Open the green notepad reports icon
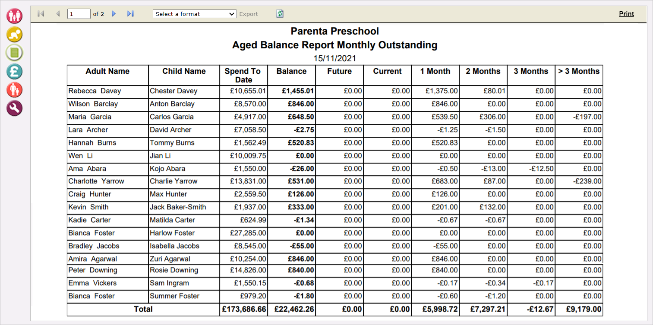653x325 pixels. pos(14,53)
